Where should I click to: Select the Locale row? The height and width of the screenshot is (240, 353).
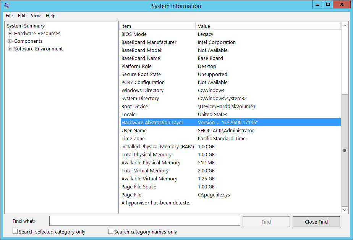(230, 115)
